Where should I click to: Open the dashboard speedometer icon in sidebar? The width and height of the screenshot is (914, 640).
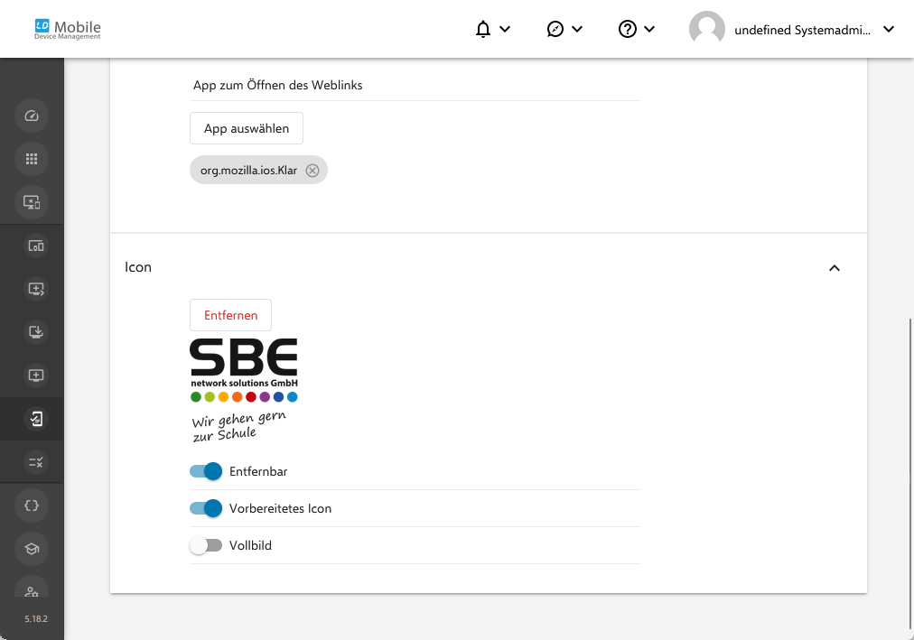point(32,116)
